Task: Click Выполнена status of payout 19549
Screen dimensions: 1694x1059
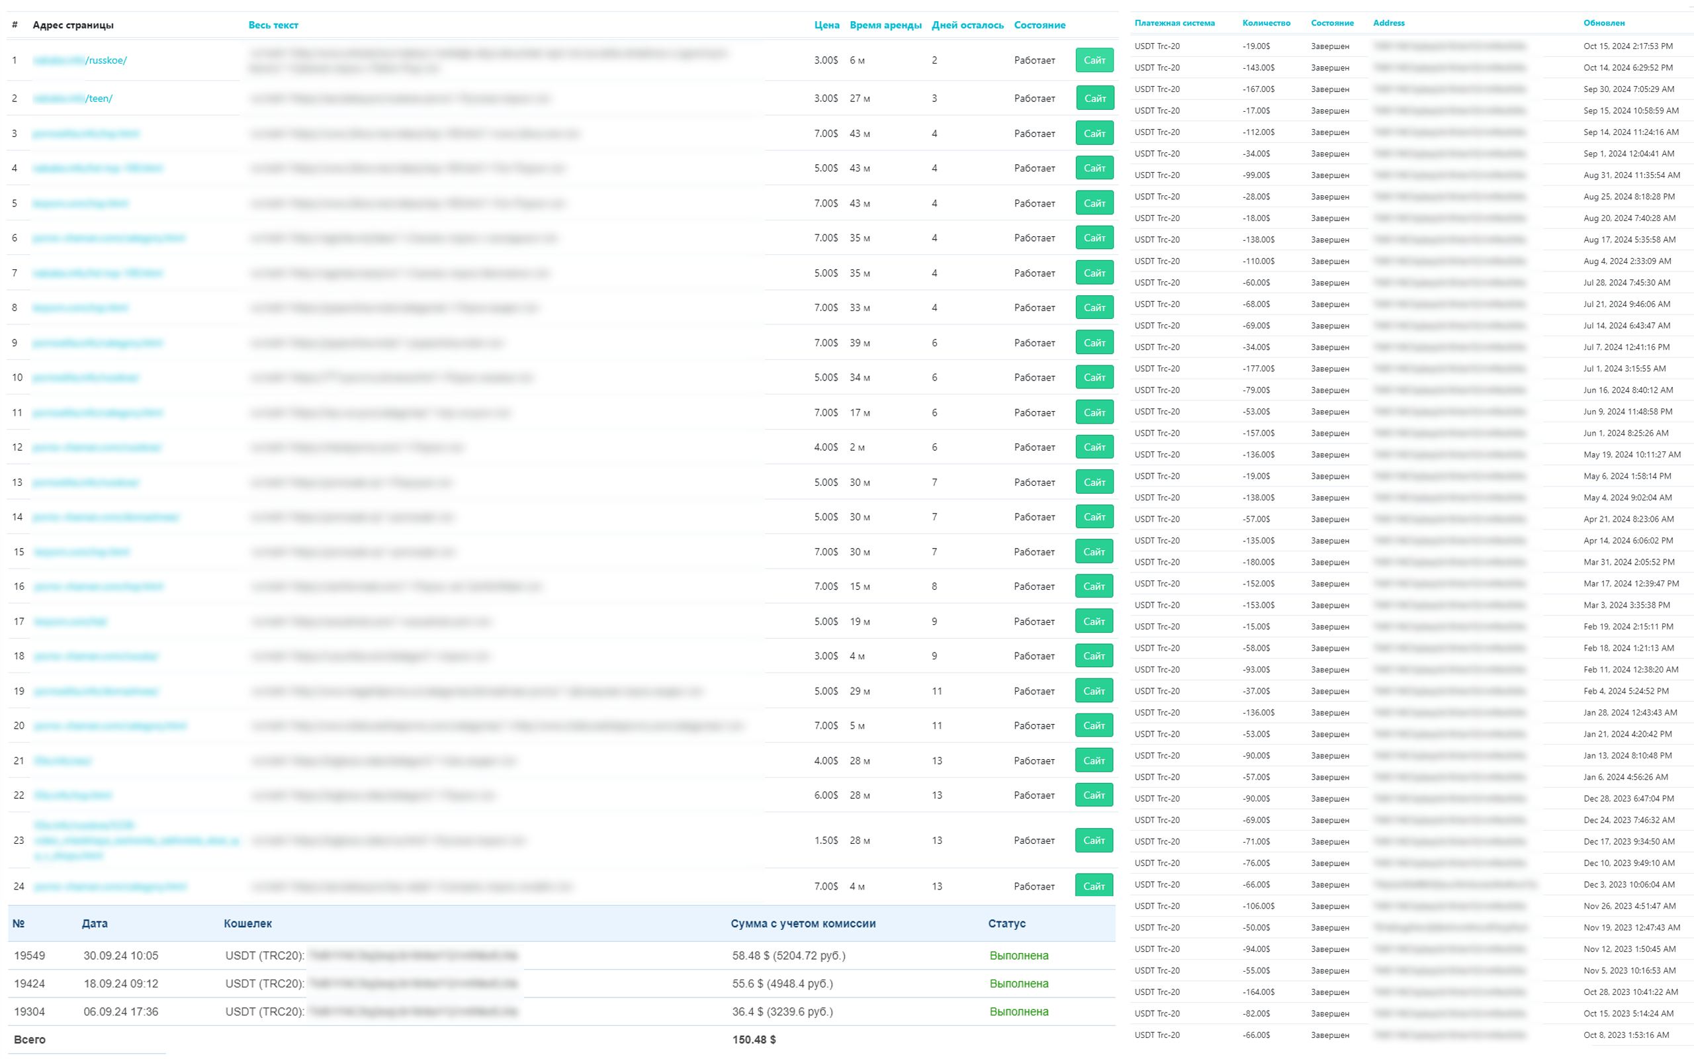Action: pos(1018,955)
